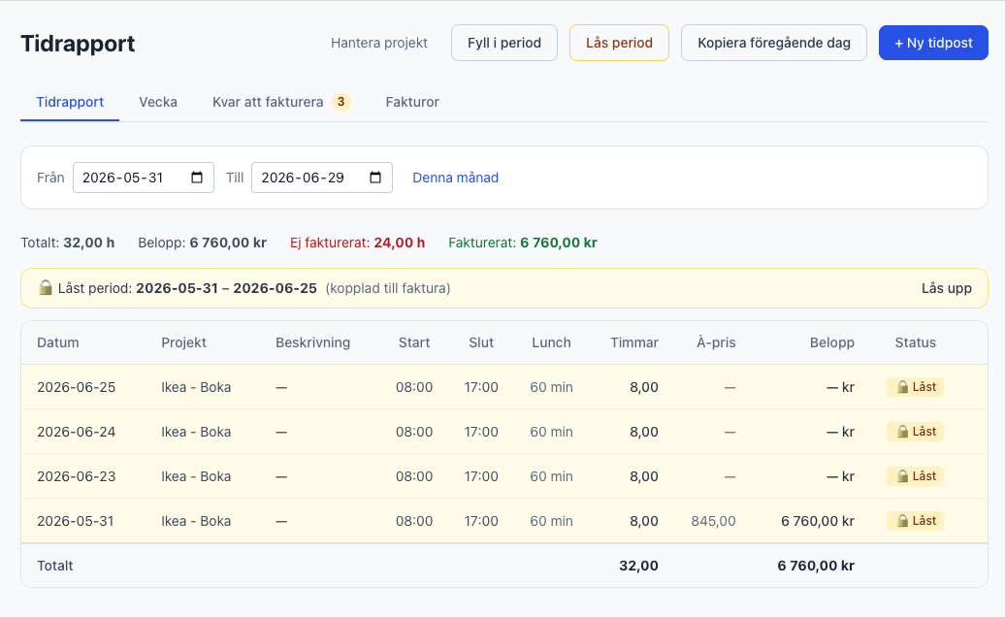Viewport: 1005px width, 617px height.
Task: Click the badge 3 on Kvar att fakturera
Action: [x=341, y=102]
